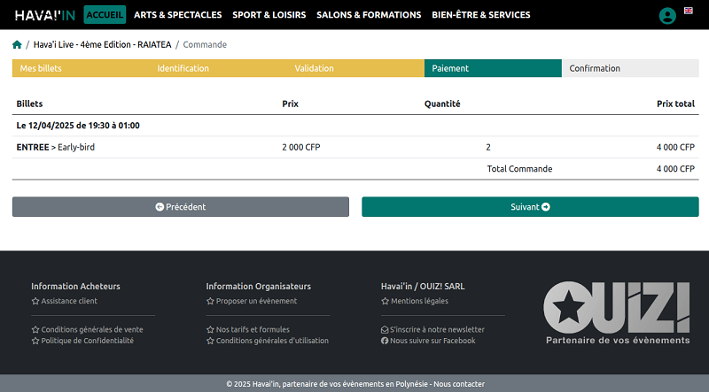
Task: Click the OUIZ! partner logo
Action: pos(617,312)
